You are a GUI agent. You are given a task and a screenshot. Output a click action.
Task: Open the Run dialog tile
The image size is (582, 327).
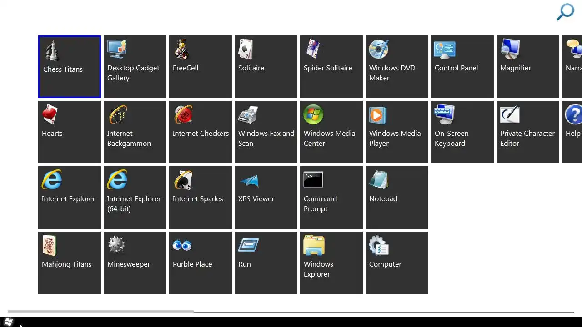266,263
